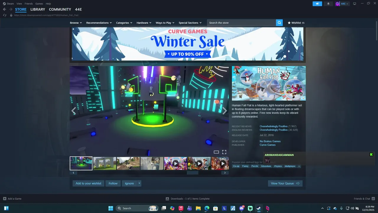Switch to the COMMUNITY tab
Screen dimensions: 378x213
click(x=60, y=9)
